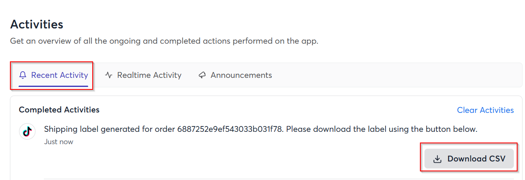The image size is (525, 180).
Task: Click the order ID 6887252e9ef543033b031f78
Action: pyautogui.click(x=230, y=129)
